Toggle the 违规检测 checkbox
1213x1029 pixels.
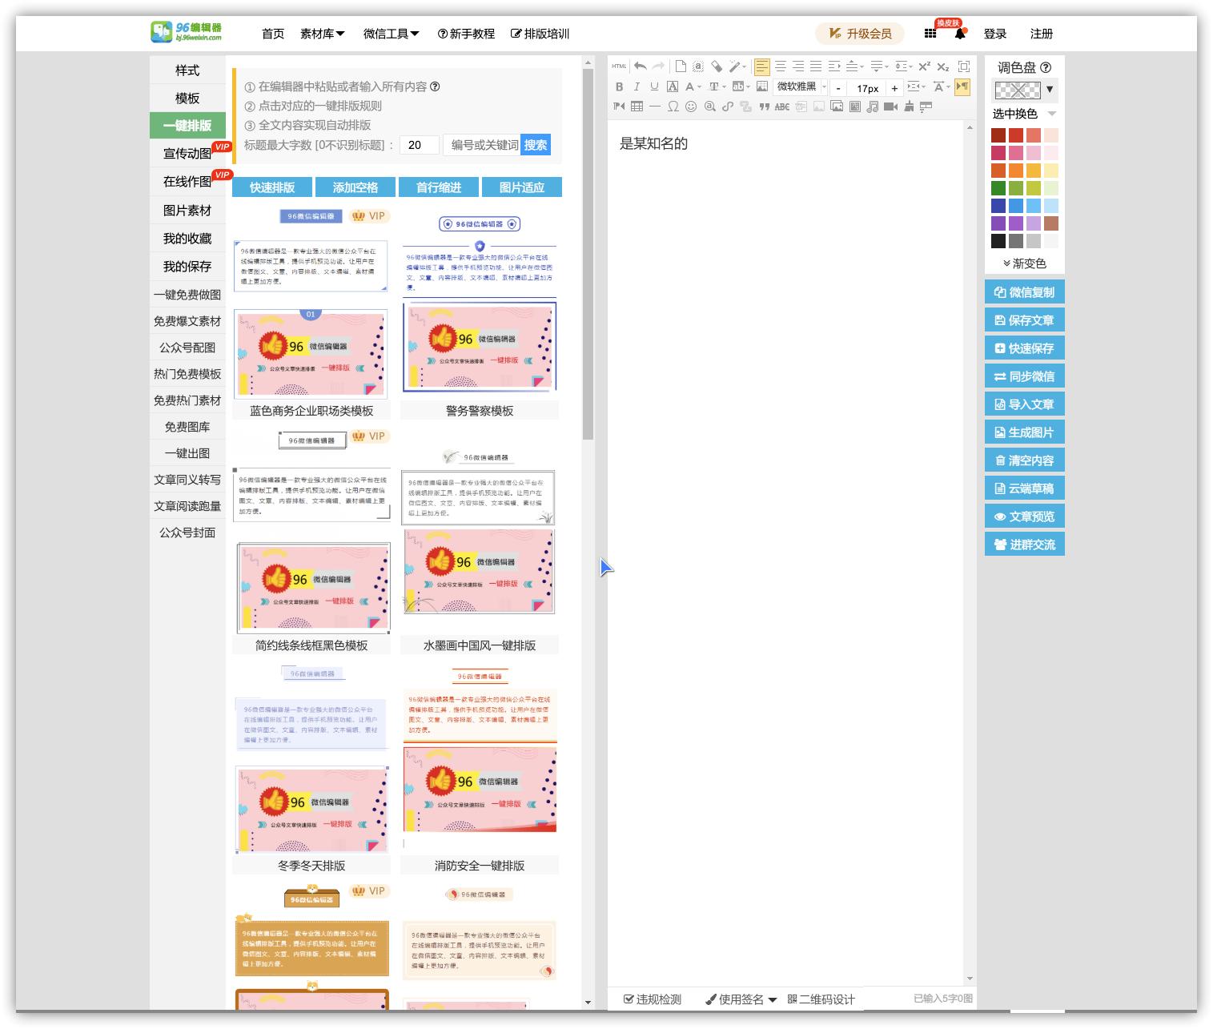[629, 999]
